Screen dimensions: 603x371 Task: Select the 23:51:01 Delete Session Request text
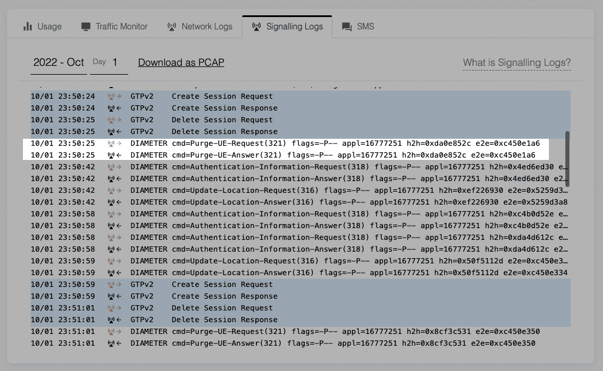(222, 308)
